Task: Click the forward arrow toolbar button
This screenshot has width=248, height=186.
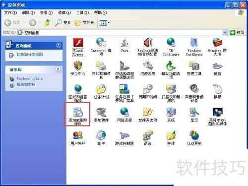Action: [33, 23]
